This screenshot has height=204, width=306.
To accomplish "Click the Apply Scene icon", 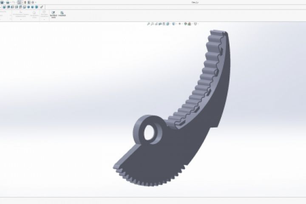I will click(x=189, y=24).
